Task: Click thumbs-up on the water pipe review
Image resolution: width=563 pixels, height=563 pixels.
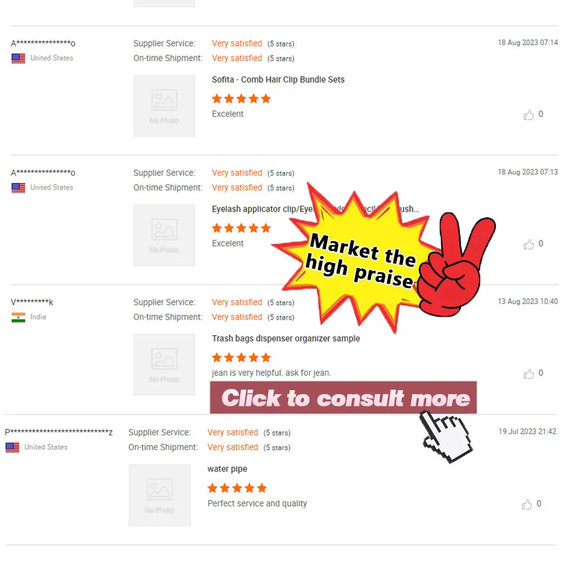Action: pos(527,504)
